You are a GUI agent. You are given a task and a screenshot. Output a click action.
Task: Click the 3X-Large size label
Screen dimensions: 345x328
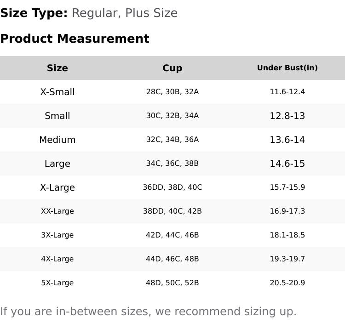[x=57, y=235]
